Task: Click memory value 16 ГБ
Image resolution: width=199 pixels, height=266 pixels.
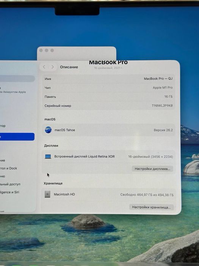Action: 168,97
